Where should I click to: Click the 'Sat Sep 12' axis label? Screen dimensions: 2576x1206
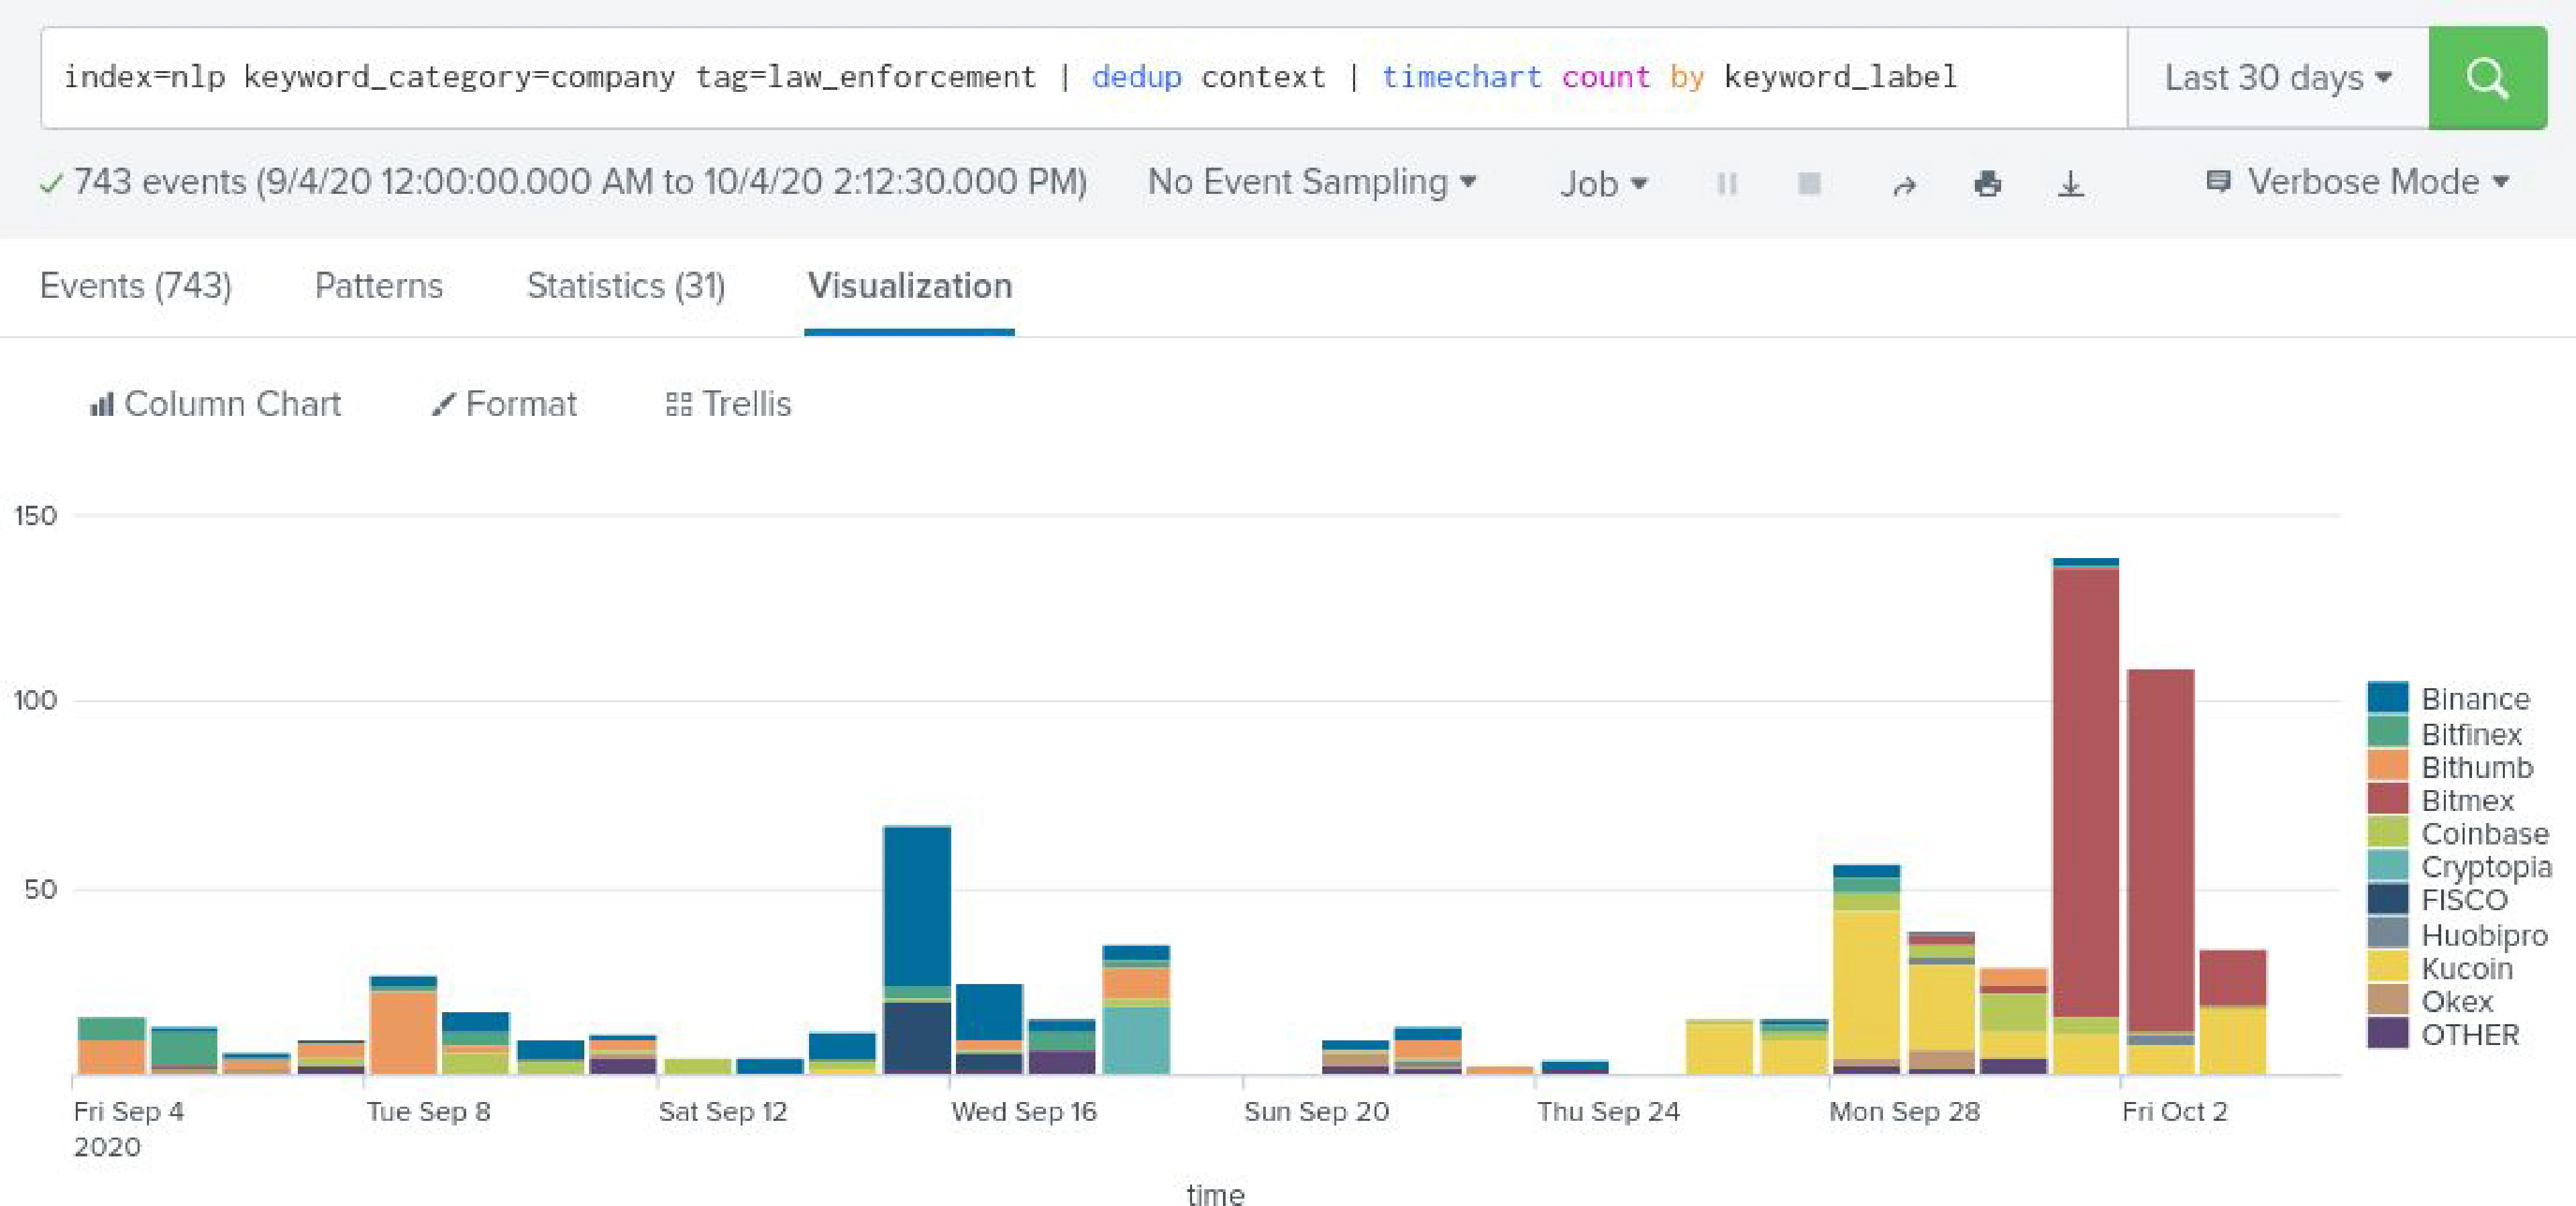click(722, 1111)
